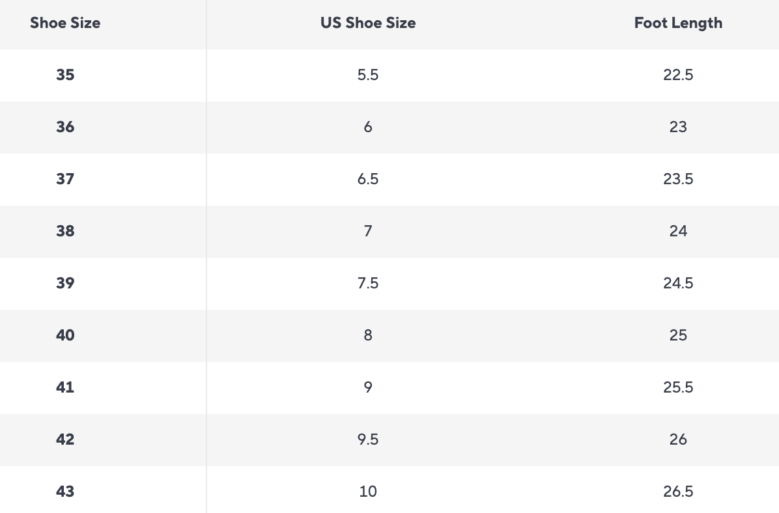Select shoe size 35 in first column
This screenshot has width=779, height=513.
(65, 75)
